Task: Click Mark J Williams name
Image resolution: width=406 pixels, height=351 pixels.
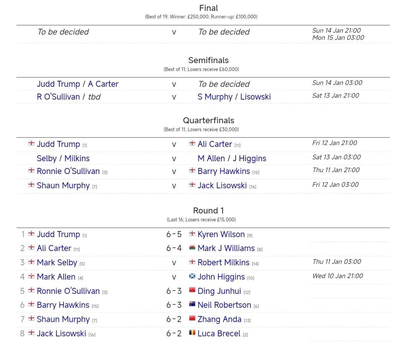Action: coord(226,248)
